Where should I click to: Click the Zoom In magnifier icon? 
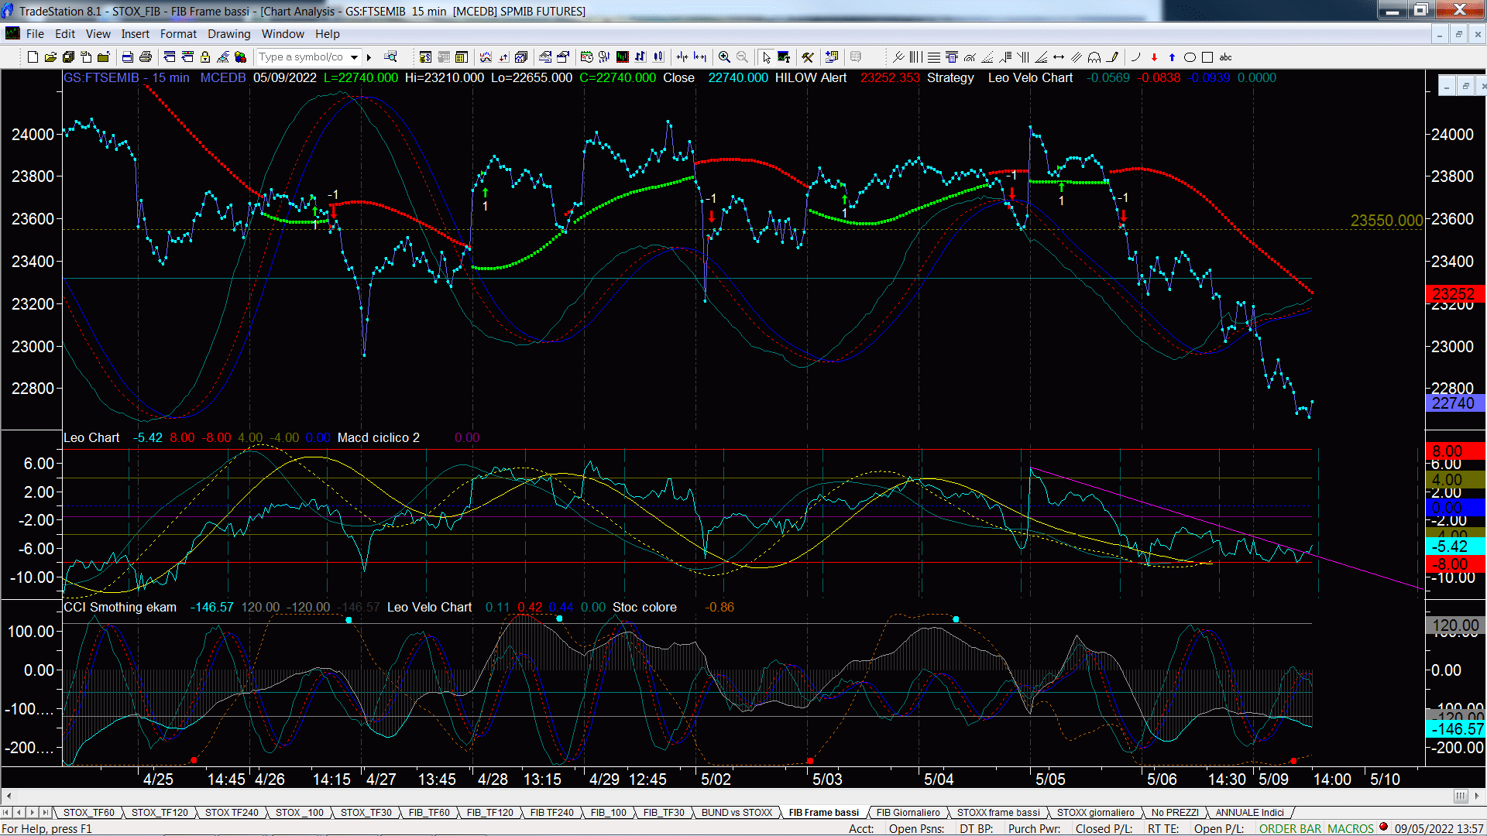click(x=724, y=57)
